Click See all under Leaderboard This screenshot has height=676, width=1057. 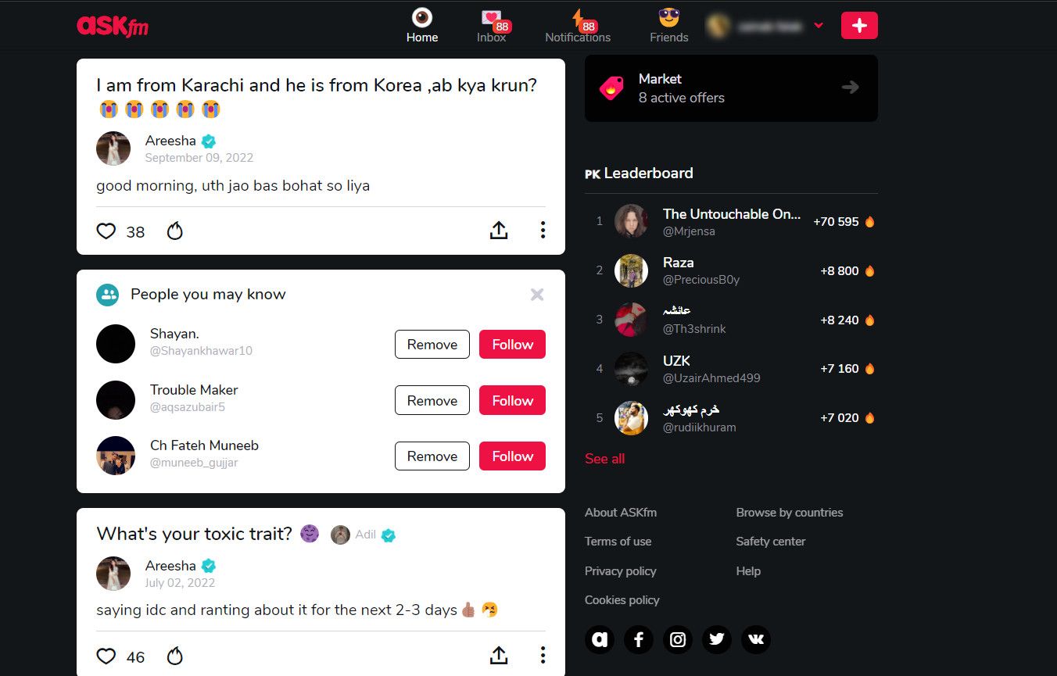604,459
